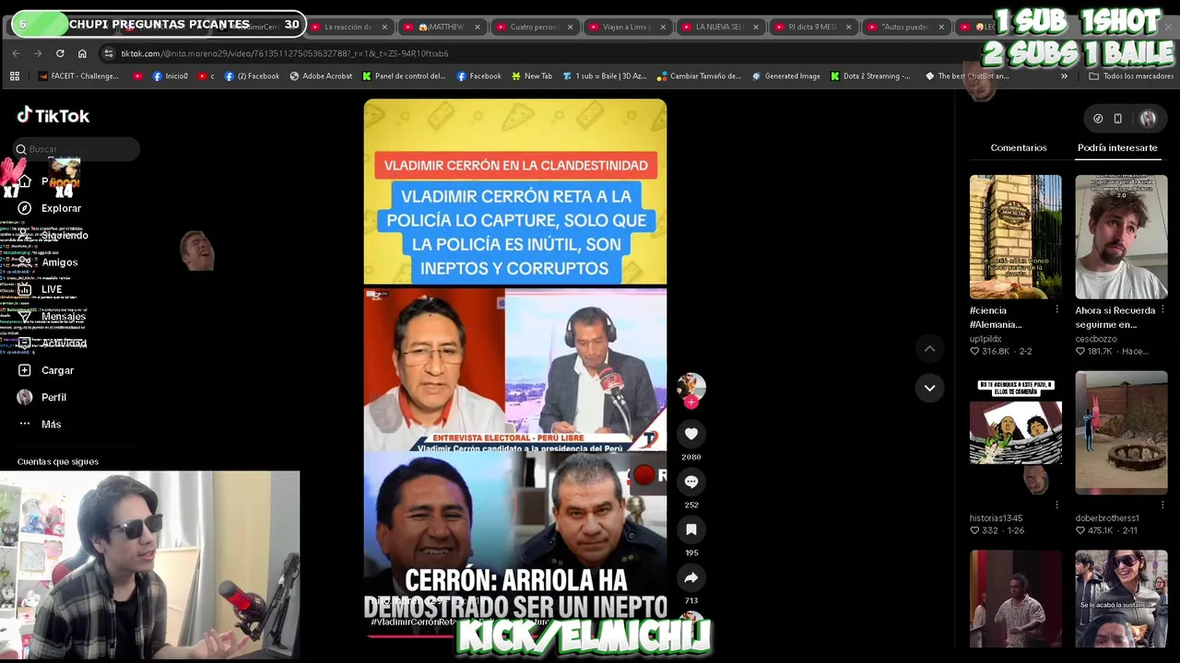This screenshot has width=1180, height=663.
Task: Open historias1345 suggested video thumbnail
Action: (1015, 433)
